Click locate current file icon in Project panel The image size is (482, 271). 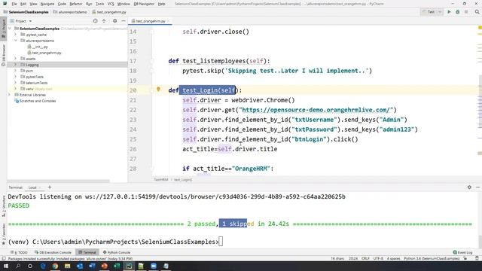(x=96, y=21)
